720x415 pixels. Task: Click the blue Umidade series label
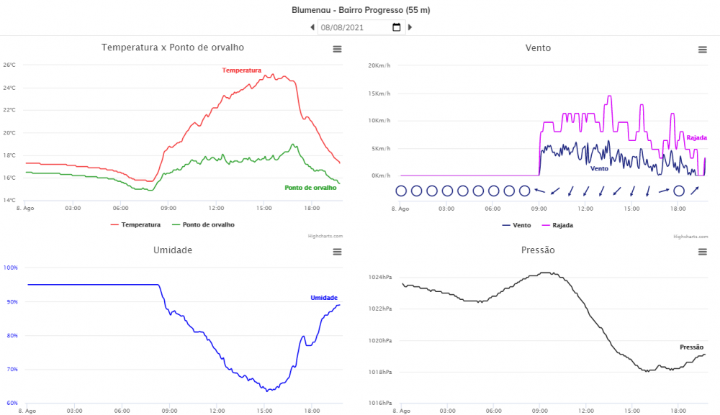click(324, 298)
